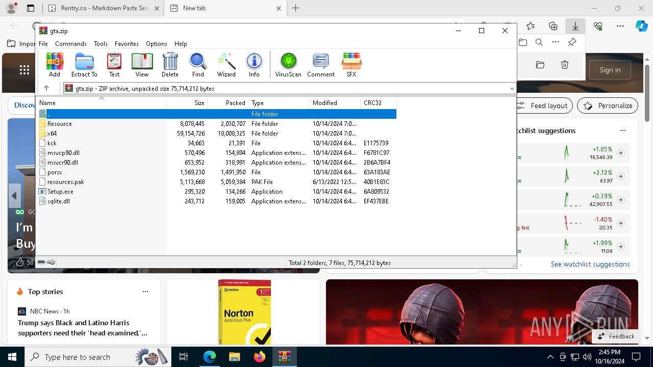The image size is (653, 367).
Task: Open the Copilot icon in Edge
Action: tap(641, 26)
